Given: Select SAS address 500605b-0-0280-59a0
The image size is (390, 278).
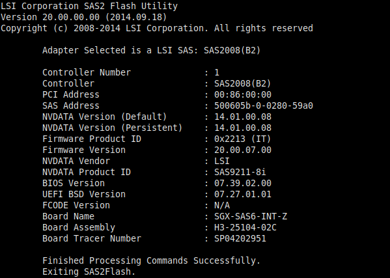Looking at the screenshot, I should [264, 105].
